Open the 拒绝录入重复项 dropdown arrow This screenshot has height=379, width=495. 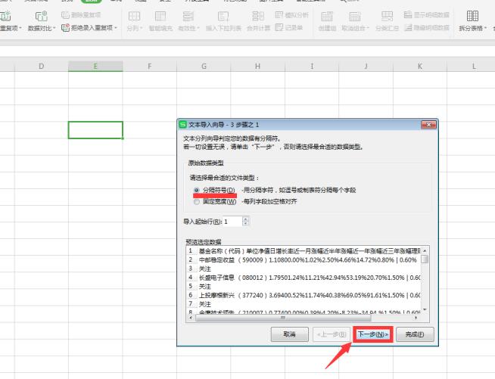(x=116, y=28)
